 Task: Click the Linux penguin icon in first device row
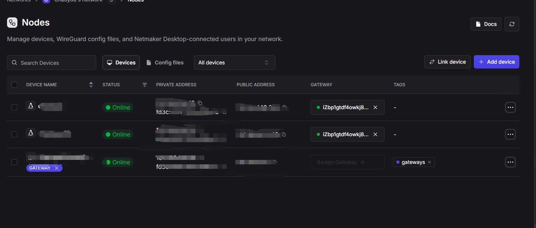[x=31, y=106]
